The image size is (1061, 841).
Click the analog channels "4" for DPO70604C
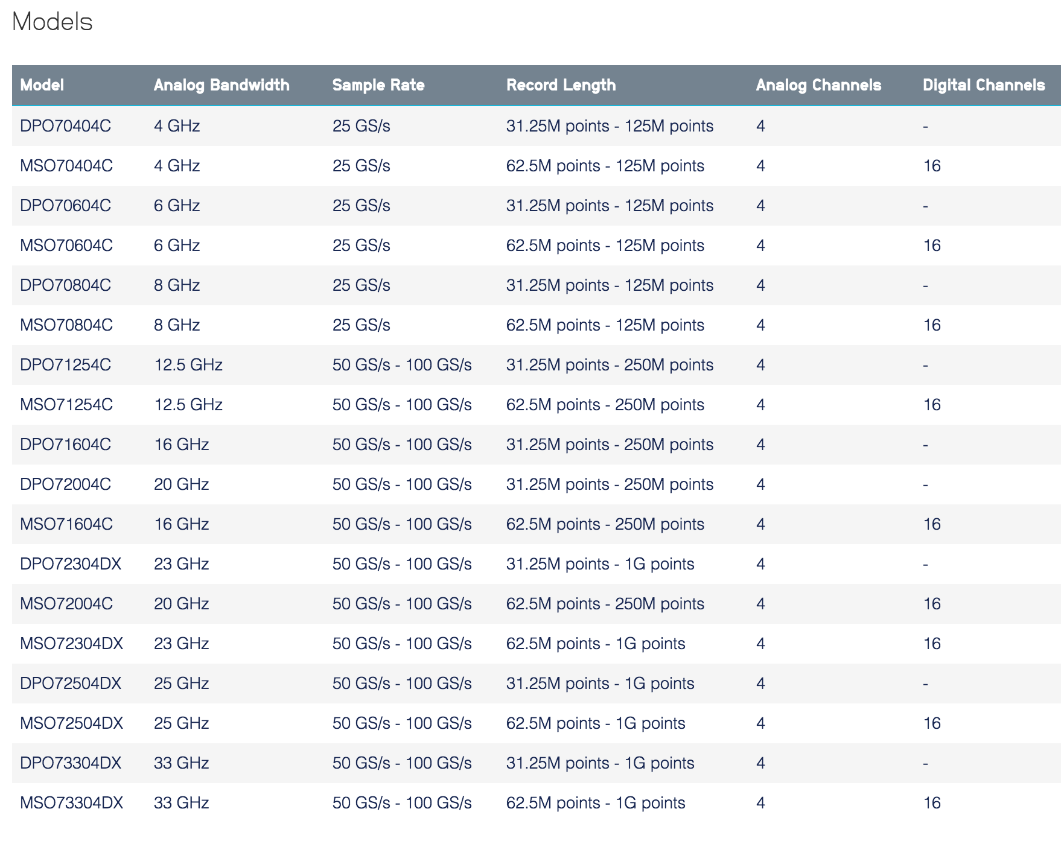[x=760, y=206]
